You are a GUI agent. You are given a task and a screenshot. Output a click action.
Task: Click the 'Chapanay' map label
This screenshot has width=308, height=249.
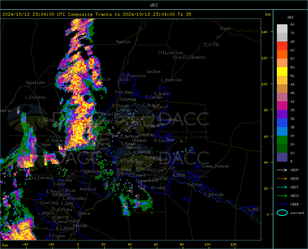(146, 134)
